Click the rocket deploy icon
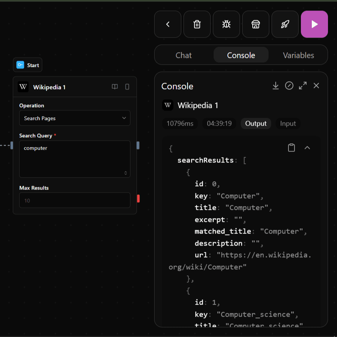 click(285, 24)
